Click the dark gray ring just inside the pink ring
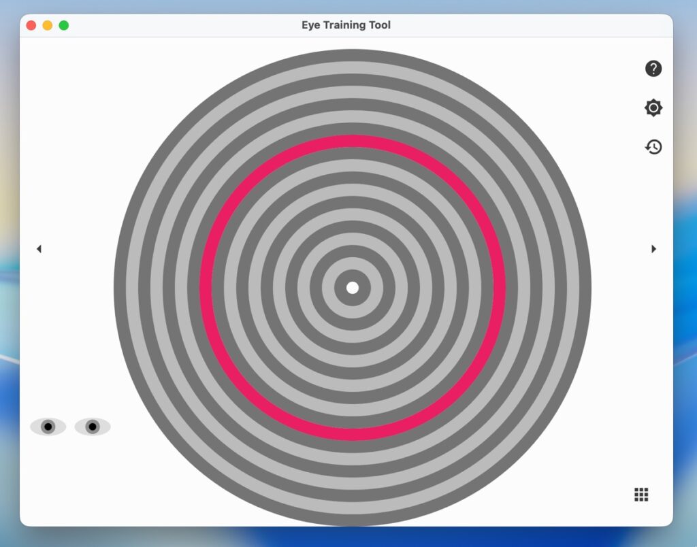Viewport: 697px width, 547px height. (x=353, y=153)
